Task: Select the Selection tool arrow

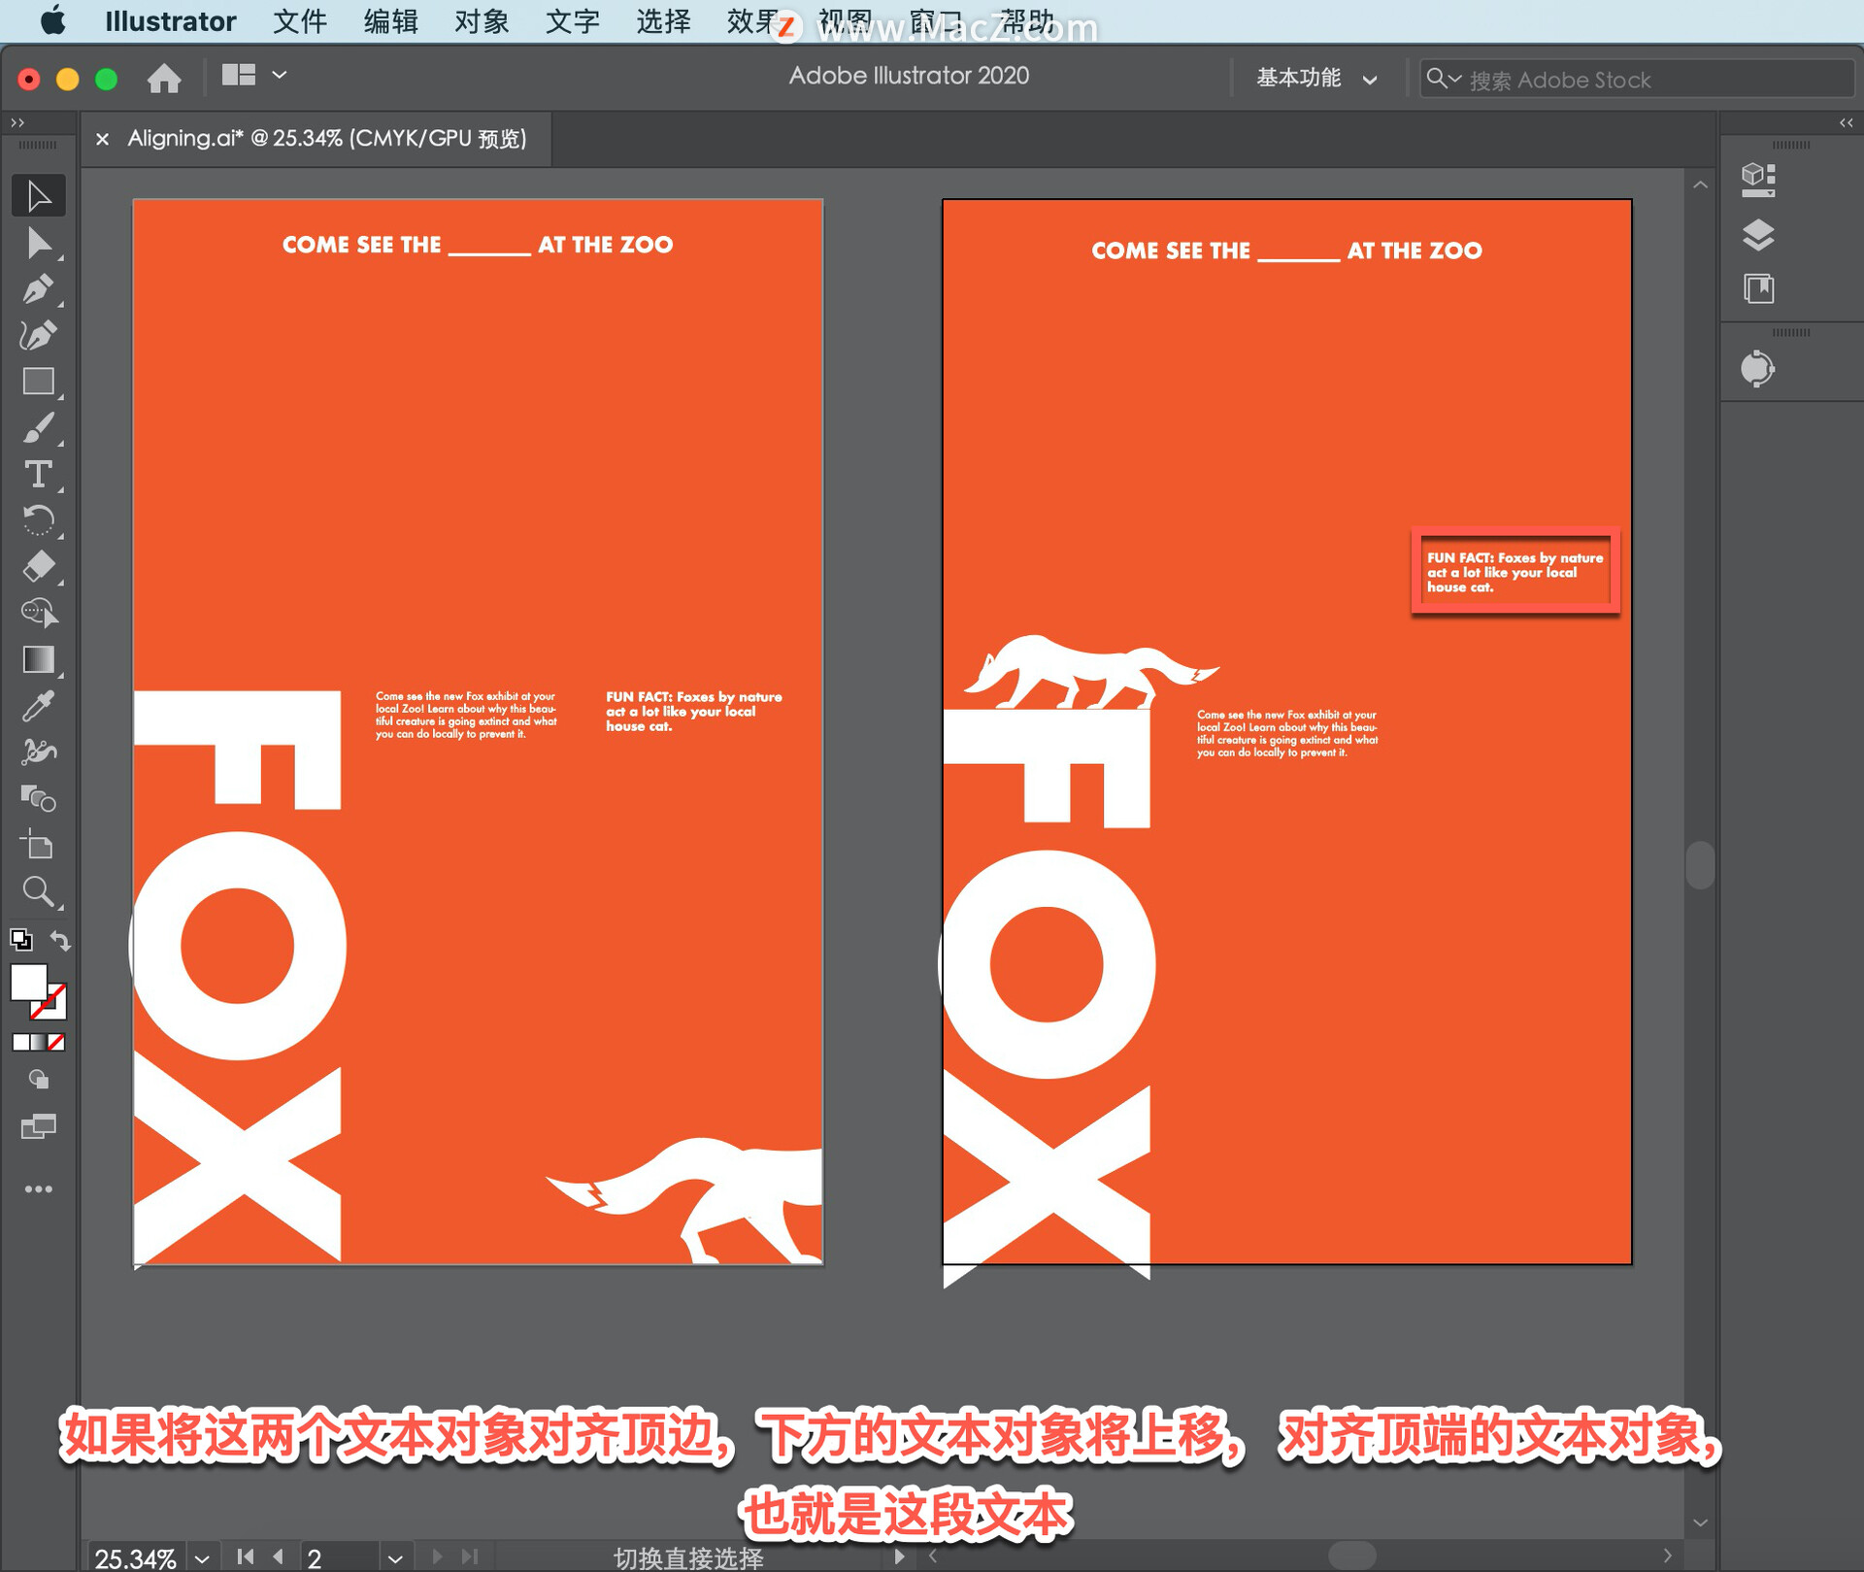Action: [39, 196]
